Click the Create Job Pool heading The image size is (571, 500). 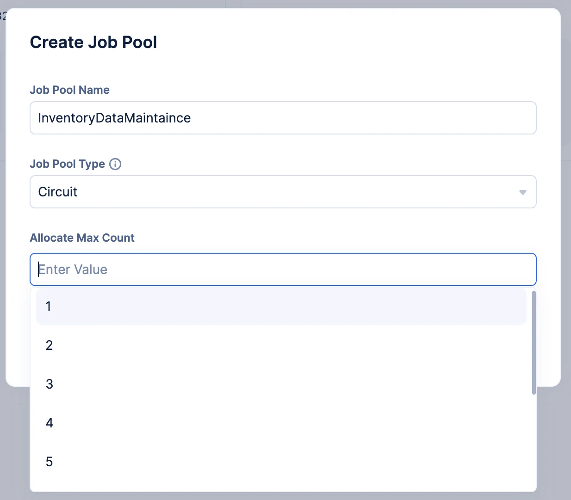93,42
